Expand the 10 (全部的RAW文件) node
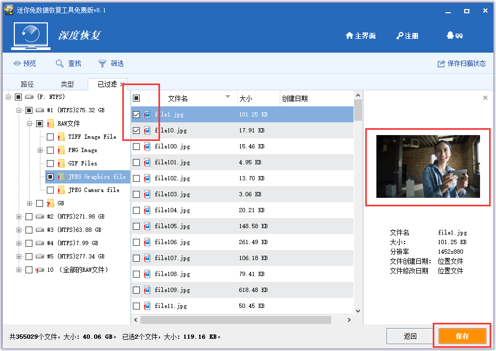Screen dimensions: 496x351 coord(19,270)
